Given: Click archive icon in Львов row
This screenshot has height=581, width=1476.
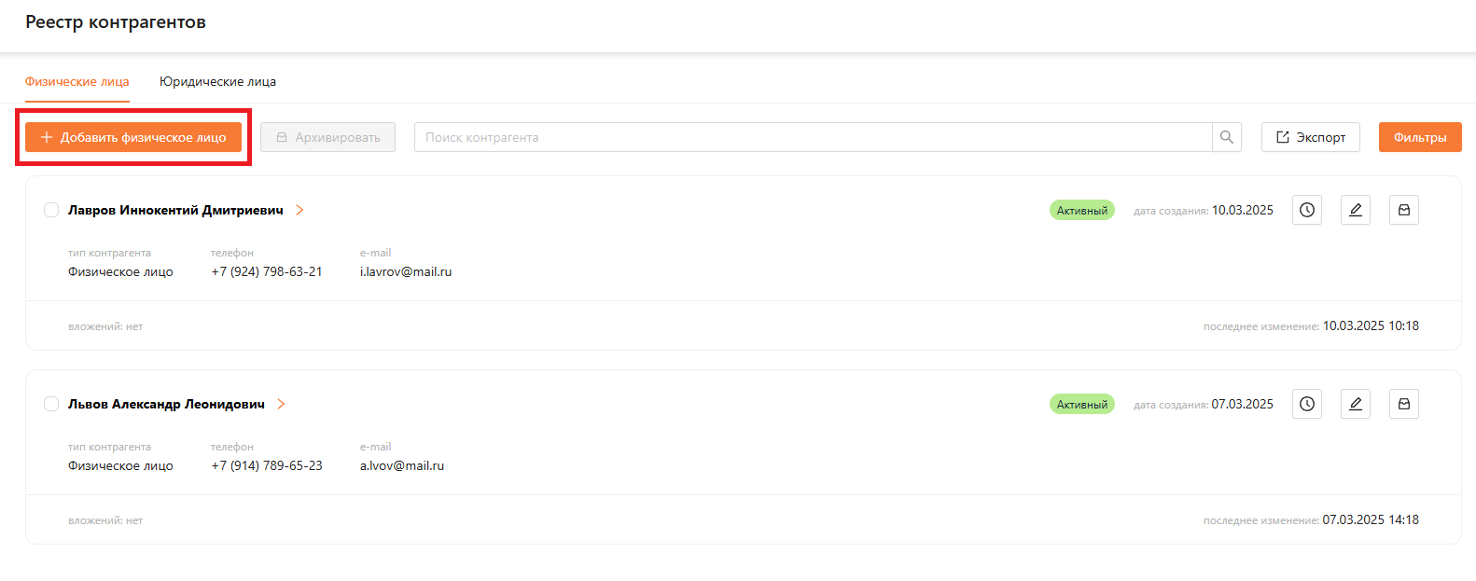Looking at the screenshot, I should click(1403, 404).
